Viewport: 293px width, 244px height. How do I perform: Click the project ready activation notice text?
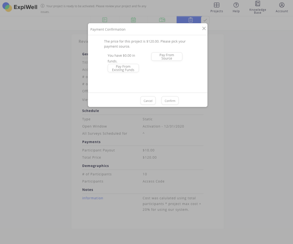(x=93, y=9)
